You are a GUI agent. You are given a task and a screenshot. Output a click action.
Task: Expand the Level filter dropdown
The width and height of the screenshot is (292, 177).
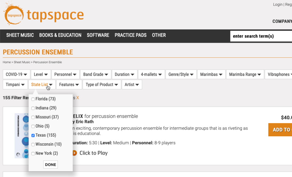coord(41,74)
